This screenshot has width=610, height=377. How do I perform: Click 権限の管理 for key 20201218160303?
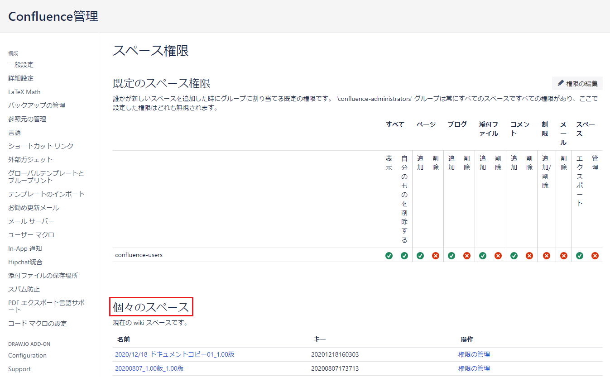pos(474,354)
